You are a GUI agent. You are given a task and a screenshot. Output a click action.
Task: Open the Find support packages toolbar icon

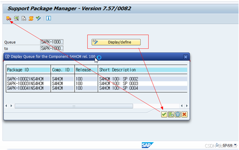[16, 18]
